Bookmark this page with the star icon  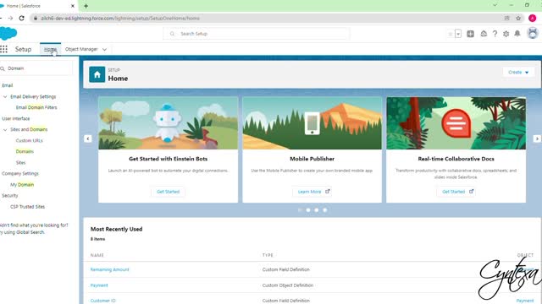click(x=518, y=19)
